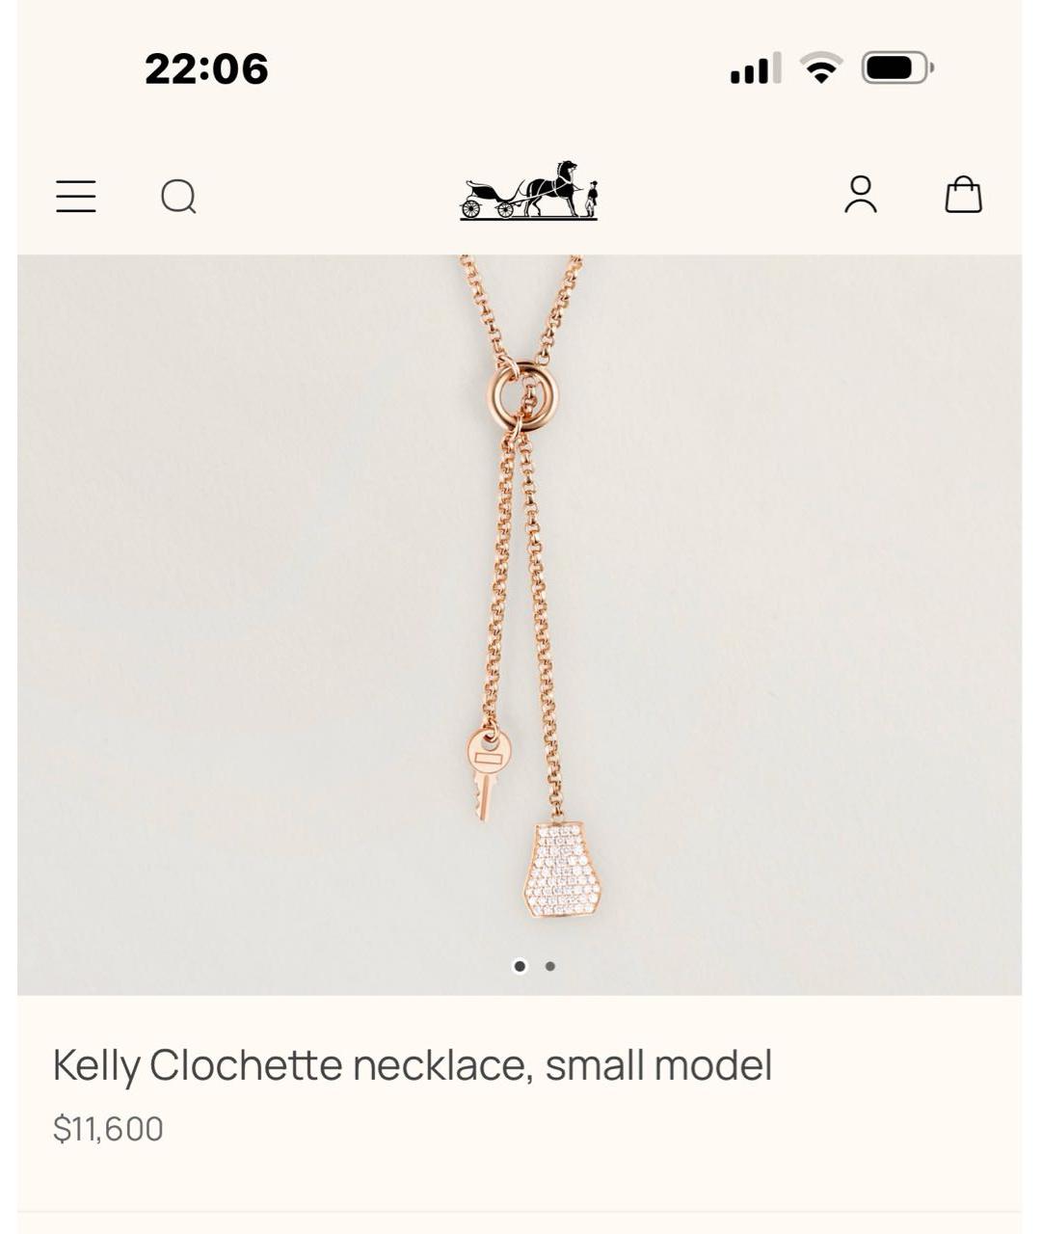
Task: Open the shopping bag cart icon
Action: (x=963, y=194)
